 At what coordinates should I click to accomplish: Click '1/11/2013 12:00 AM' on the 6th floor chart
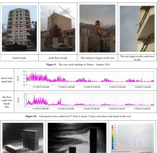click(x=40, y=109)
